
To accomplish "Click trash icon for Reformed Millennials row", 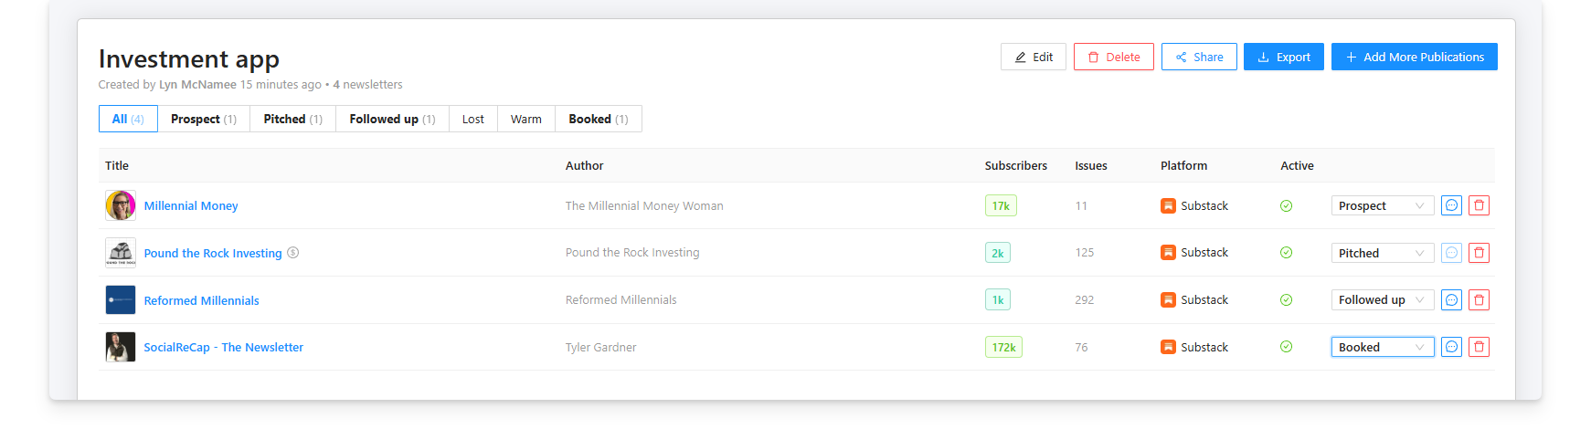I will 1479,299.
